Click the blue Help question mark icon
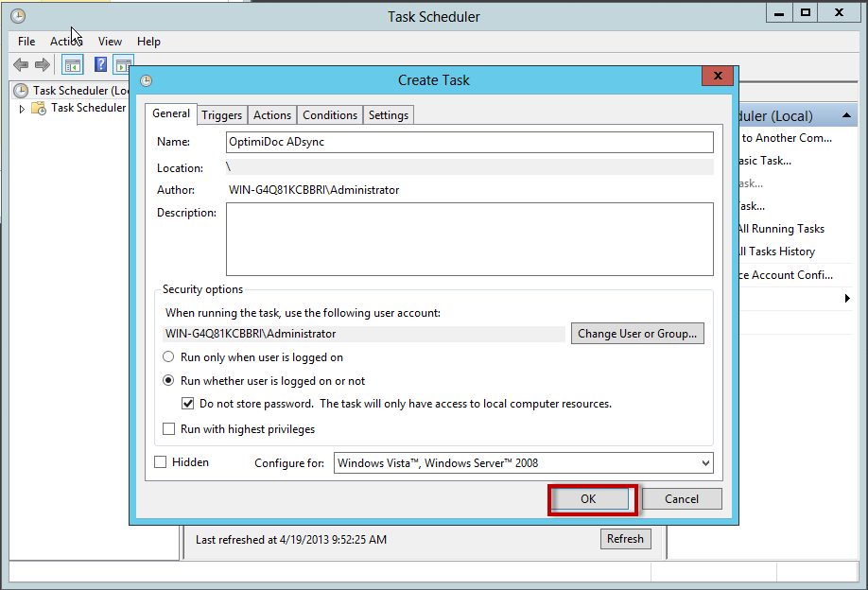868x590 pixels. pos(100,64)
